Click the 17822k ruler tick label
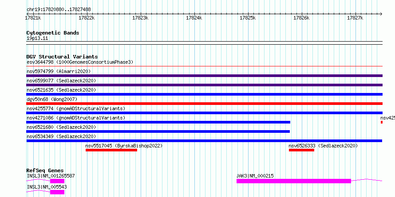395x197 pixels. (87, 18)
